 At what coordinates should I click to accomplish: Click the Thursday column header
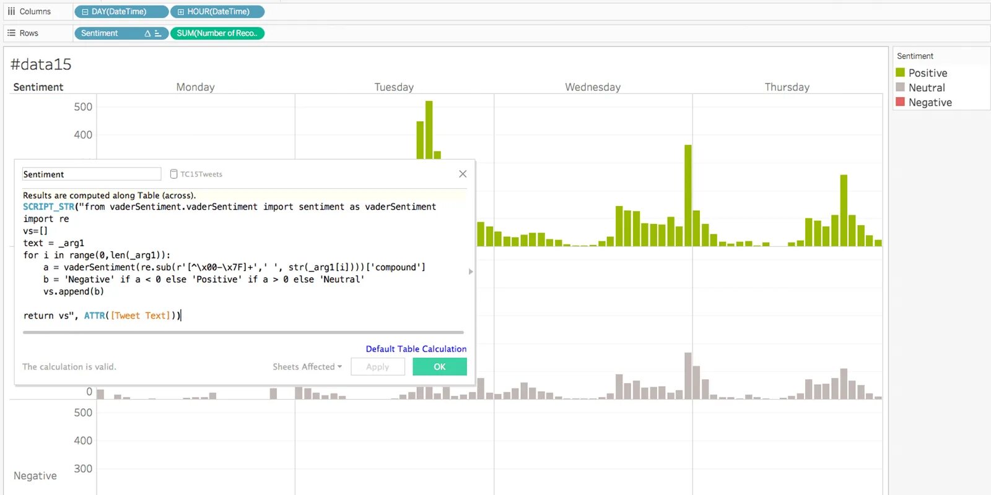(x=787, y=87)
